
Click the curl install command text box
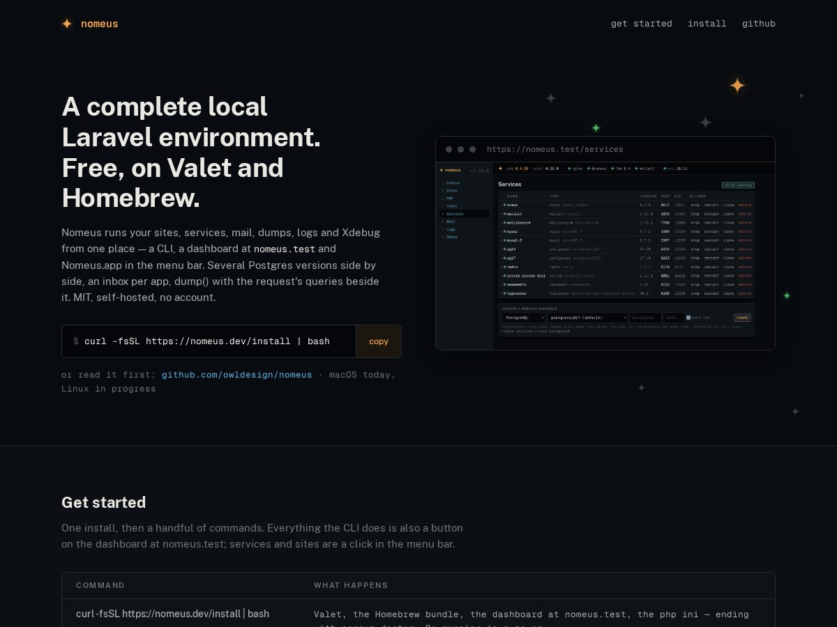pyautogui.click(x=209, y=341)
